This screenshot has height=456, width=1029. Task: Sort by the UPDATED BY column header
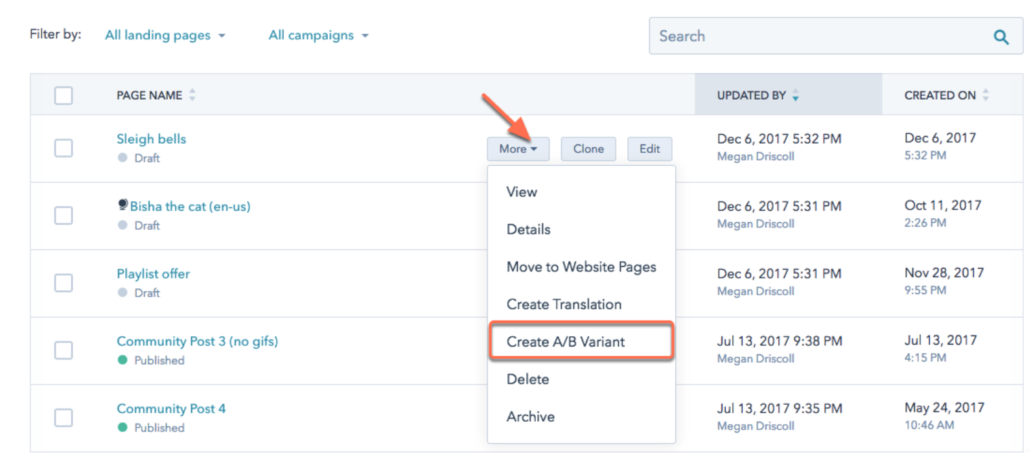752,96
